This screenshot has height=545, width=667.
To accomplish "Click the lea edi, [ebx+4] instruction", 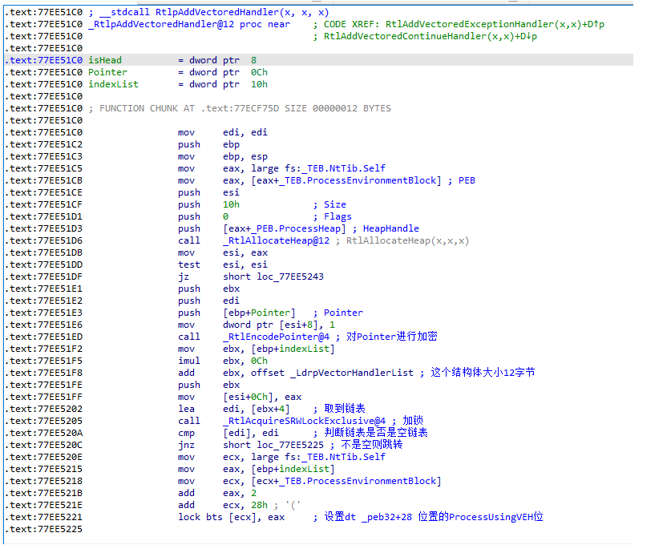I will tap(234, 409).
